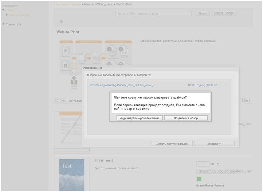This screenshot has height=192, width=263.
Task: Click 'Делать покупки дальше' button
Action: coord(172,144)
